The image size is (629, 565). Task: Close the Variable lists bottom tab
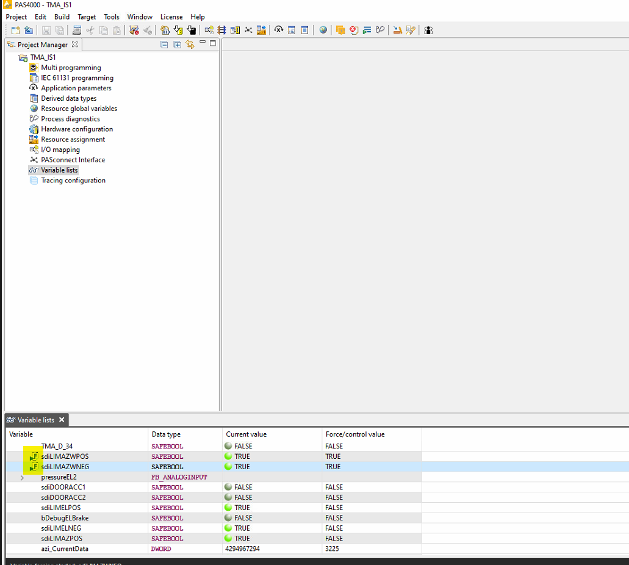click(62, 420)
